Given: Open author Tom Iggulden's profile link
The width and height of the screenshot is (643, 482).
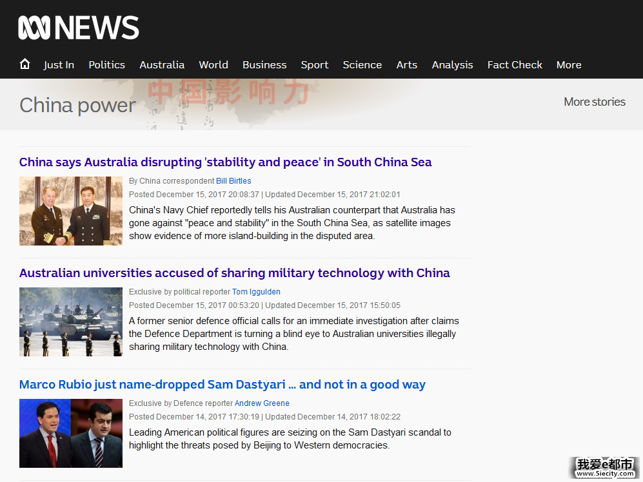Looking at the screenshot, I should coord(256,291).
